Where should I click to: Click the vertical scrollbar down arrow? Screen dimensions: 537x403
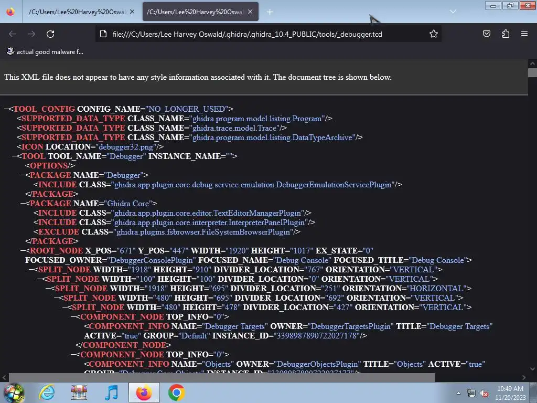click(532, 369)
